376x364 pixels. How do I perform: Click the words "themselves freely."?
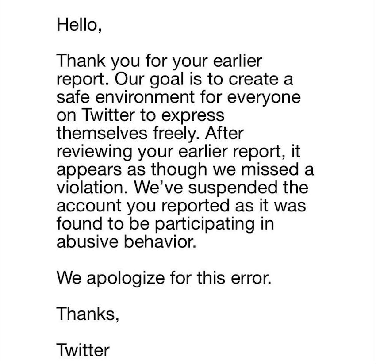[x=128, y=133]
